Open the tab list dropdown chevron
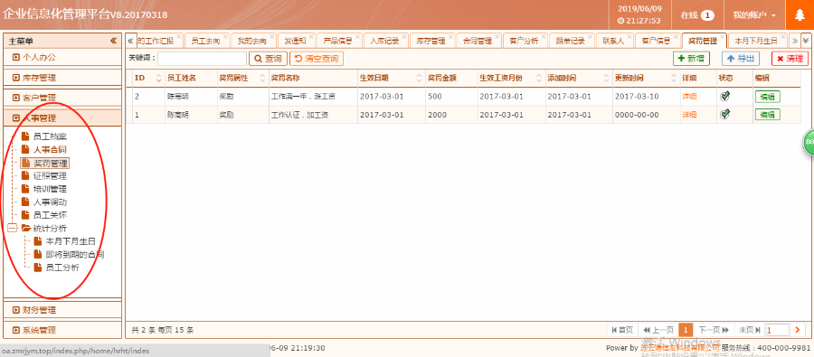814x357 pixels. [805, 40]
